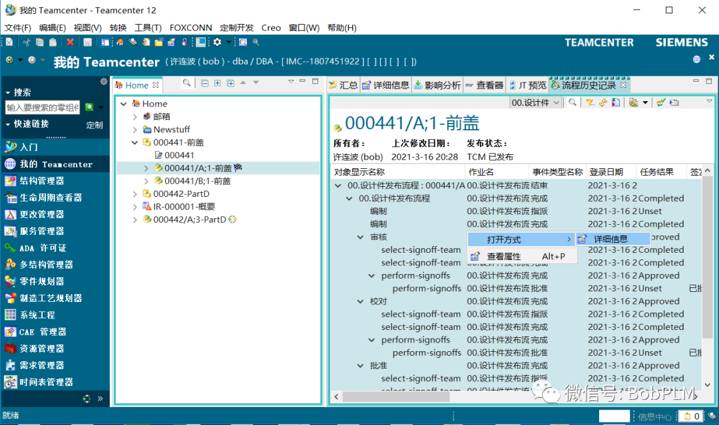This screenshot has height=425, width=719.
Task: Close the 流程历史记录 tab
Action: pyautogui.click(x=623, y=85)
